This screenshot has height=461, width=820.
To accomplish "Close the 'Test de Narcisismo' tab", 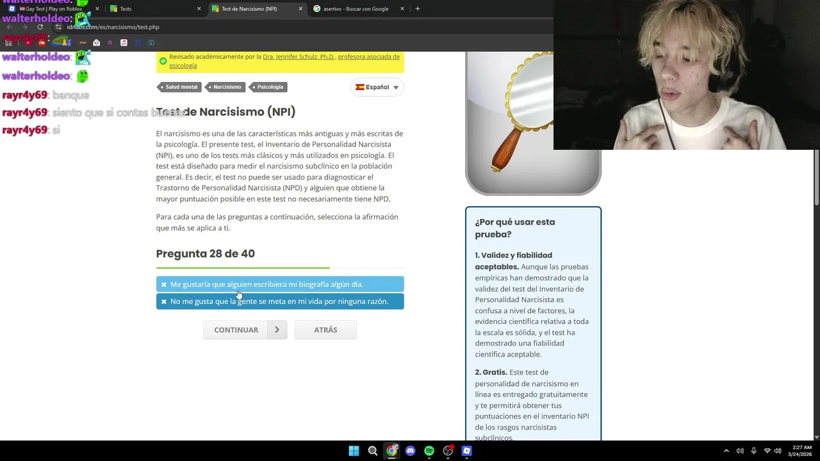I will coord(300,9).
